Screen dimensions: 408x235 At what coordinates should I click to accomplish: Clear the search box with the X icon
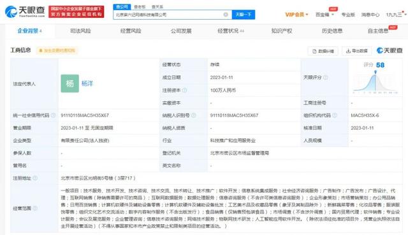click(226, 15)
